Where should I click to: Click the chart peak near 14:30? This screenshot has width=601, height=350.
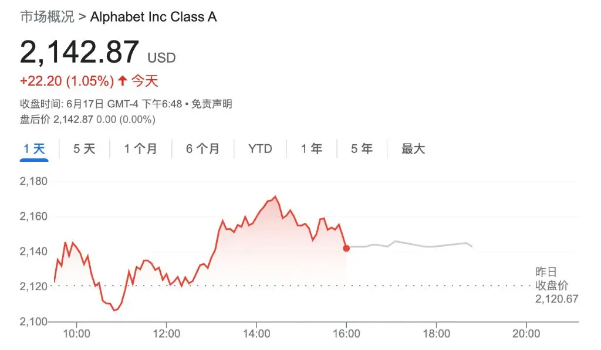275,197
